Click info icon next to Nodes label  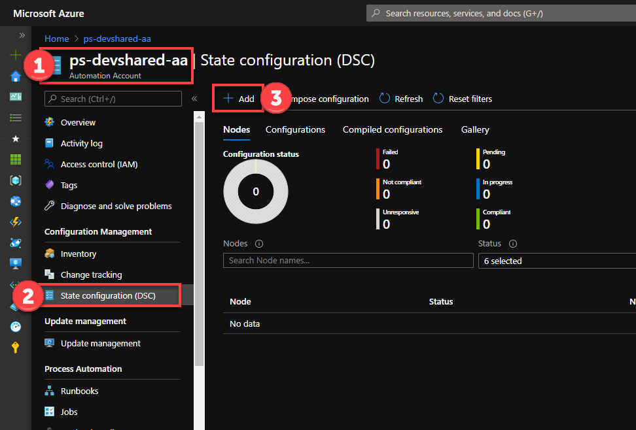pyautogui.click(x=259, y=244)
